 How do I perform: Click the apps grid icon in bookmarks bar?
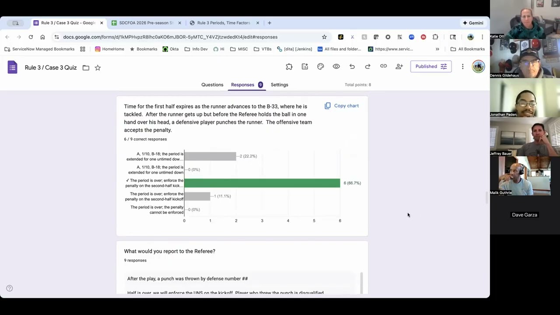(83, 49)
